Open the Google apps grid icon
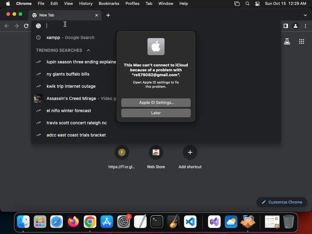312x234 pixels. click(301, 41)
